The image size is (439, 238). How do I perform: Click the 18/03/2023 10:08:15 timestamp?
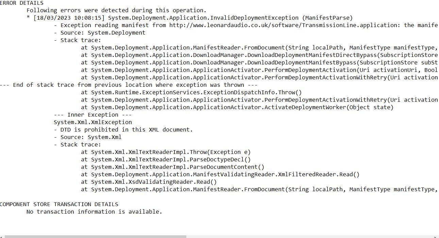69,18
